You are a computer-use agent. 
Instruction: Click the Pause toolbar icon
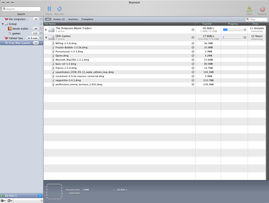(x=49, y=9)
